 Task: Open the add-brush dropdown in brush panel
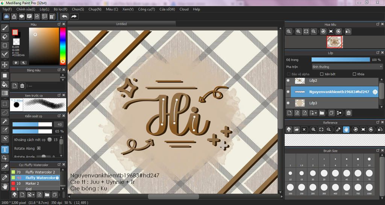point(31,195)
